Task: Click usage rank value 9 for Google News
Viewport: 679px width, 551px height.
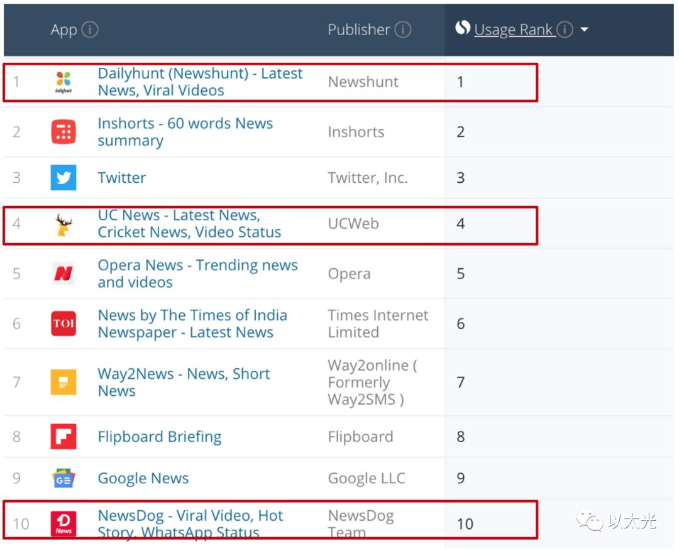Action: tap(460, 478)
